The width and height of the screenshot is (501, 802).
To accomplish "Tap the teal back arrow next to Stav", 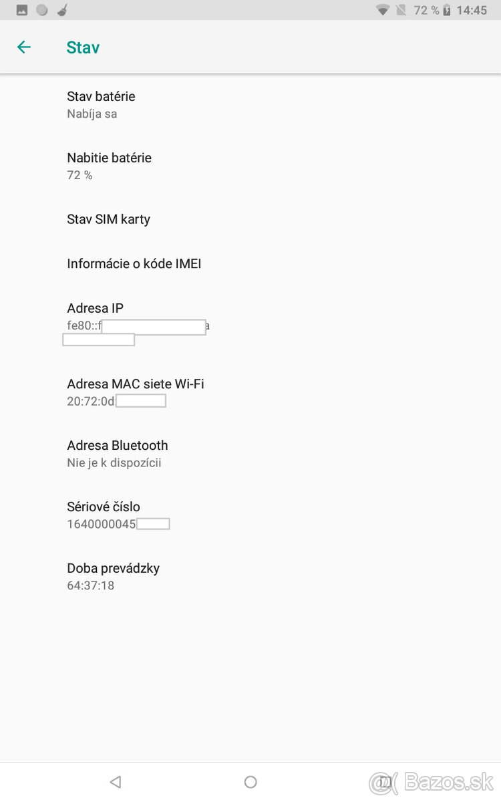I will click(24, 47).
